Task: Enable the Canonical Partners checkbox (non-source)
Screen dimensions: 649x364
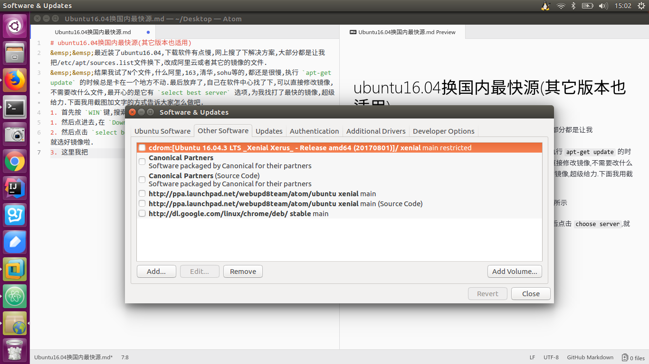Action: tap(142, 162)
